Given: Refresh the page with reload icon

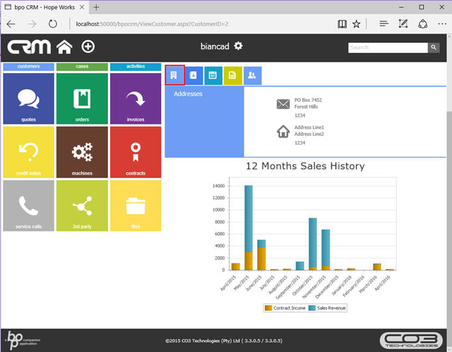Looking at the screenshot, I should 53,24.
